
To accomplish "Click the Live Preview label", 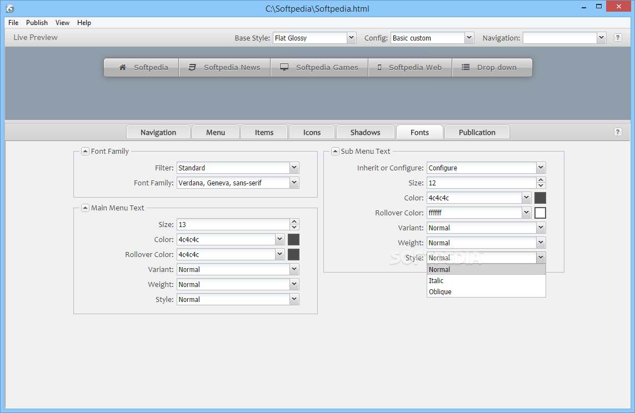I will [x=35, y=37].
